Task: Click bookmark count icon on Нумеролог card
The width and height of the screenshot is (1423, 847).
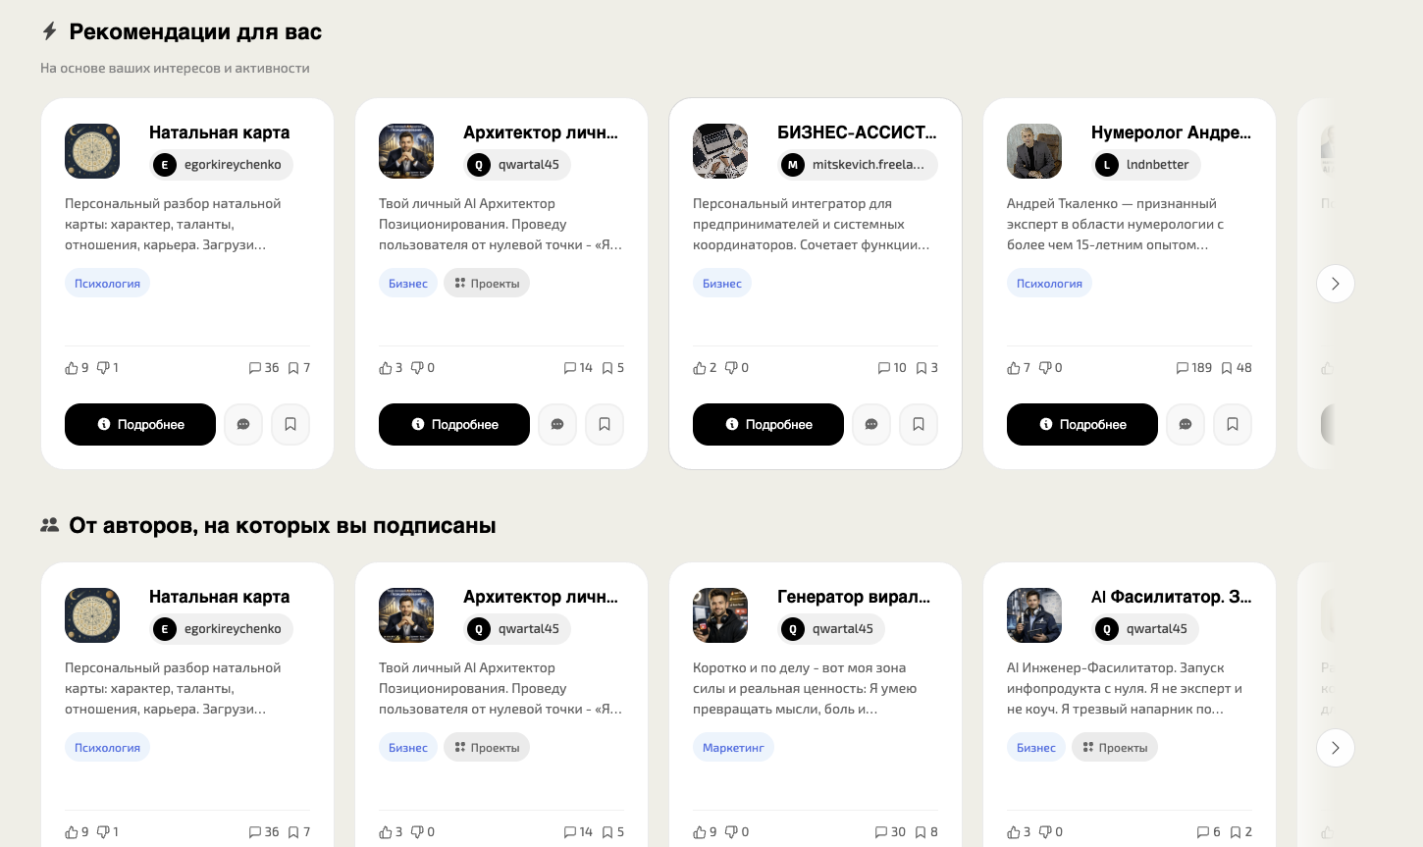Action: pyautogui.click(x=1227, y=368)
